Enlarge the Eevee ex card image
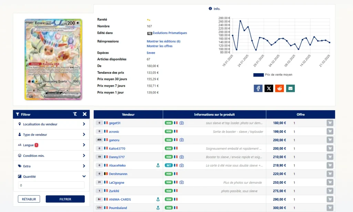353x212 pixels. coord(53,59)
